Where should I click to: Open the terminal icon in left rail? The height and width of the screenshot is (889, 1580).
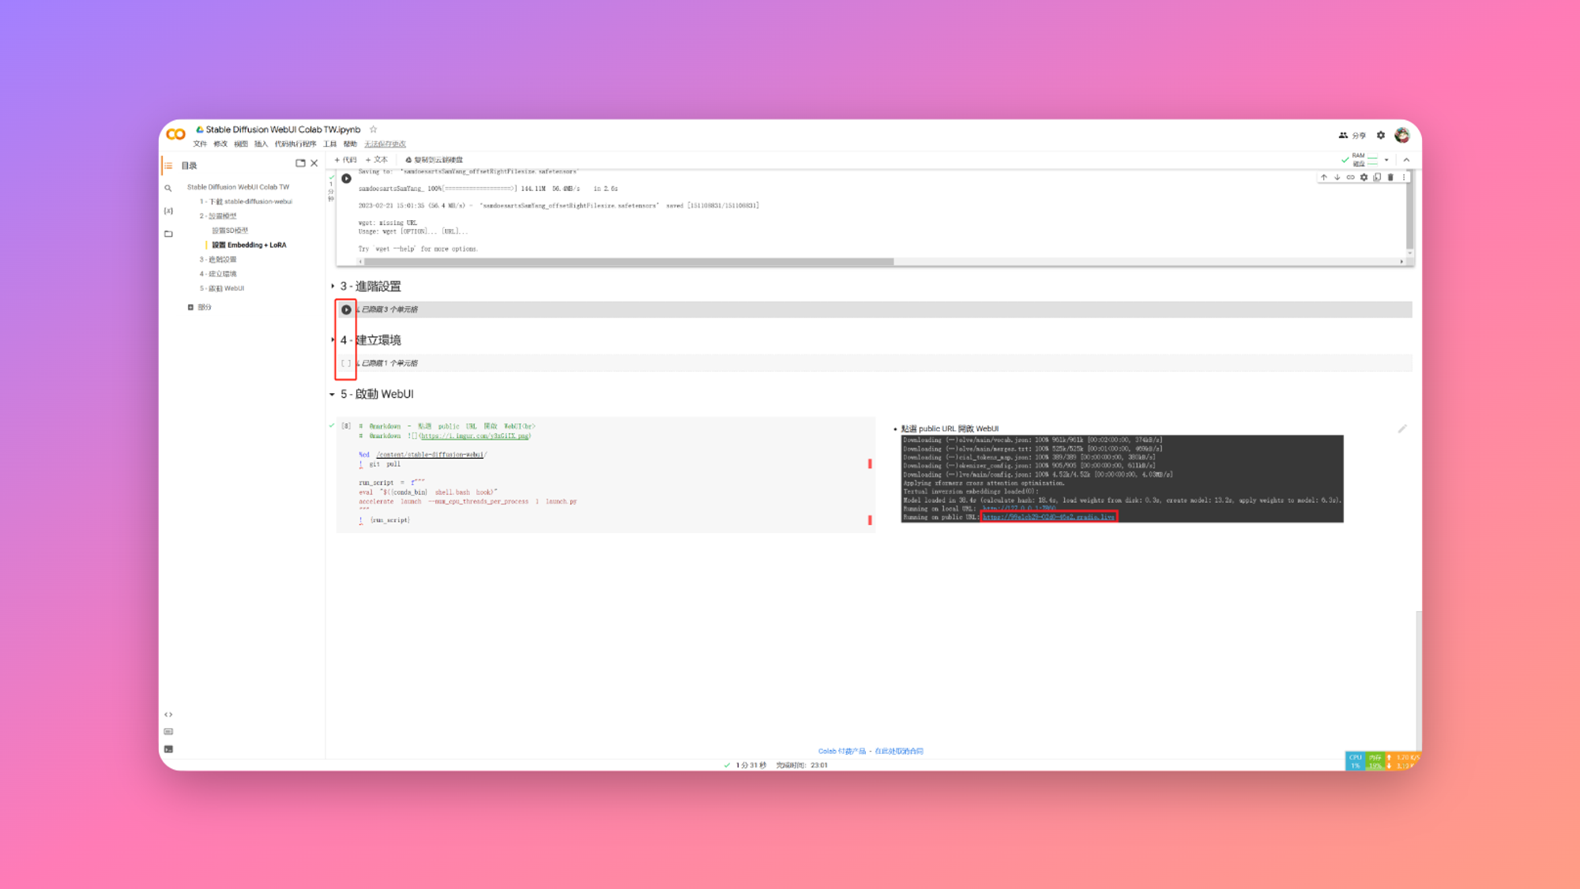[x=168, y=749]
